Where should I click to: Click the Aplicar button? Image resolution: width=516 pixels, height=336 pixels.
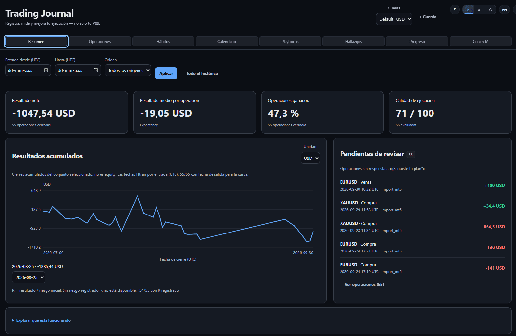166,73
